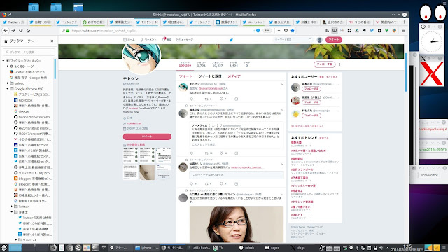Switch to the Tweets profile tab
This screenshot has height=252, width=448.
click(x=185, y=76)
